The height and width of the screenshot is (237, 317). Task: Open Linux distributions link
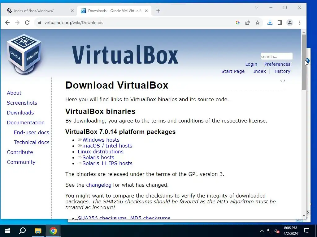point(101,152)
